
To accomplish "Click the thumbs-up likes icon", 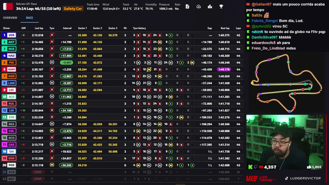I will [x=309, y=167].
